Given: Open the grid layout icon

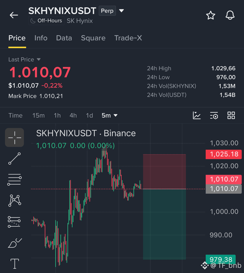Looking at the screenshot, I should [x=231, y=115].
